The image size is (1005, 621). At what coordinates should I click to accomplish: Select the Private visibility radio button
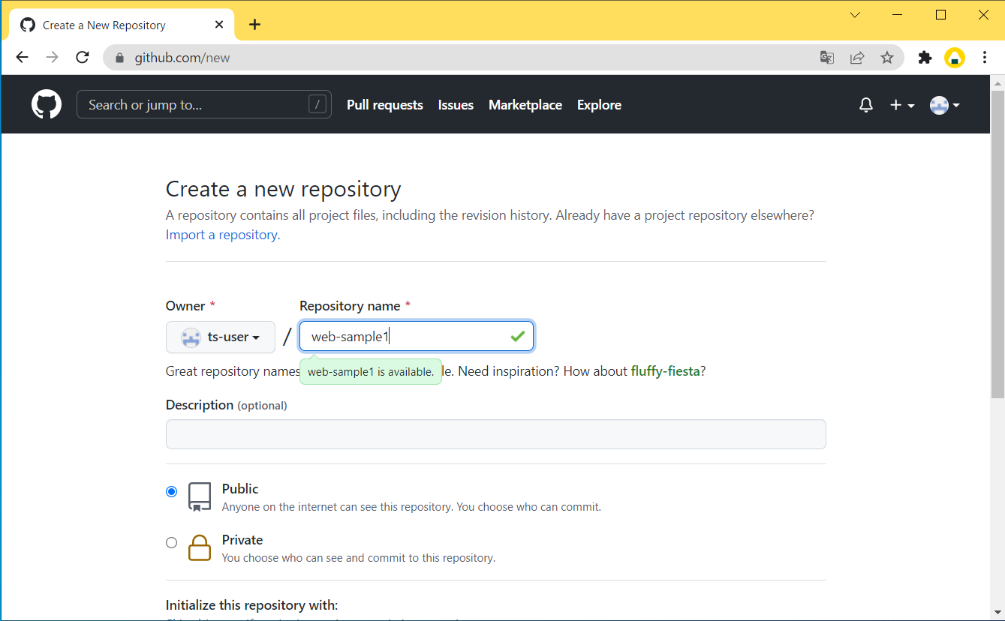tap(172, 543)
